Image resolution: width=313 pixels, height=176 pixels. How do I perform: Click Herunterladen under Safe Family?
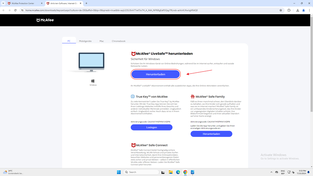211,134
